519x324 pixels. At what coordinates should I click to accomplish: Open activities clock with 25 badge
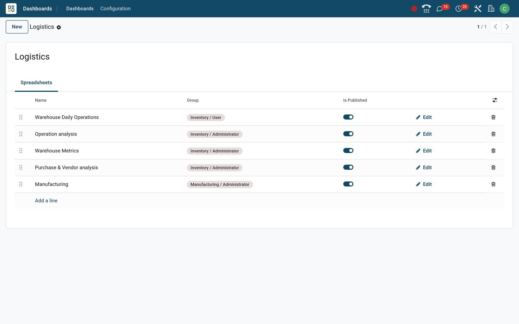[461, 8]
